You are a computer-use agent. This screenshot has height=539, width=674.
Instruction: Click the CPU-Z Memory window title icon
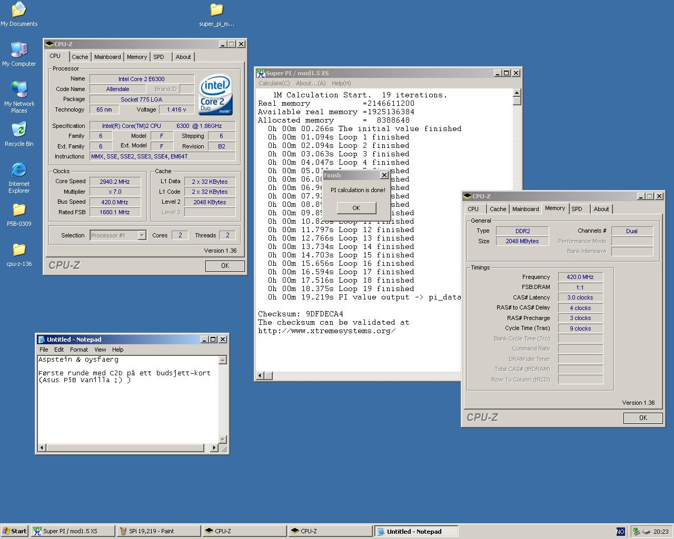(x=468, y=196)
